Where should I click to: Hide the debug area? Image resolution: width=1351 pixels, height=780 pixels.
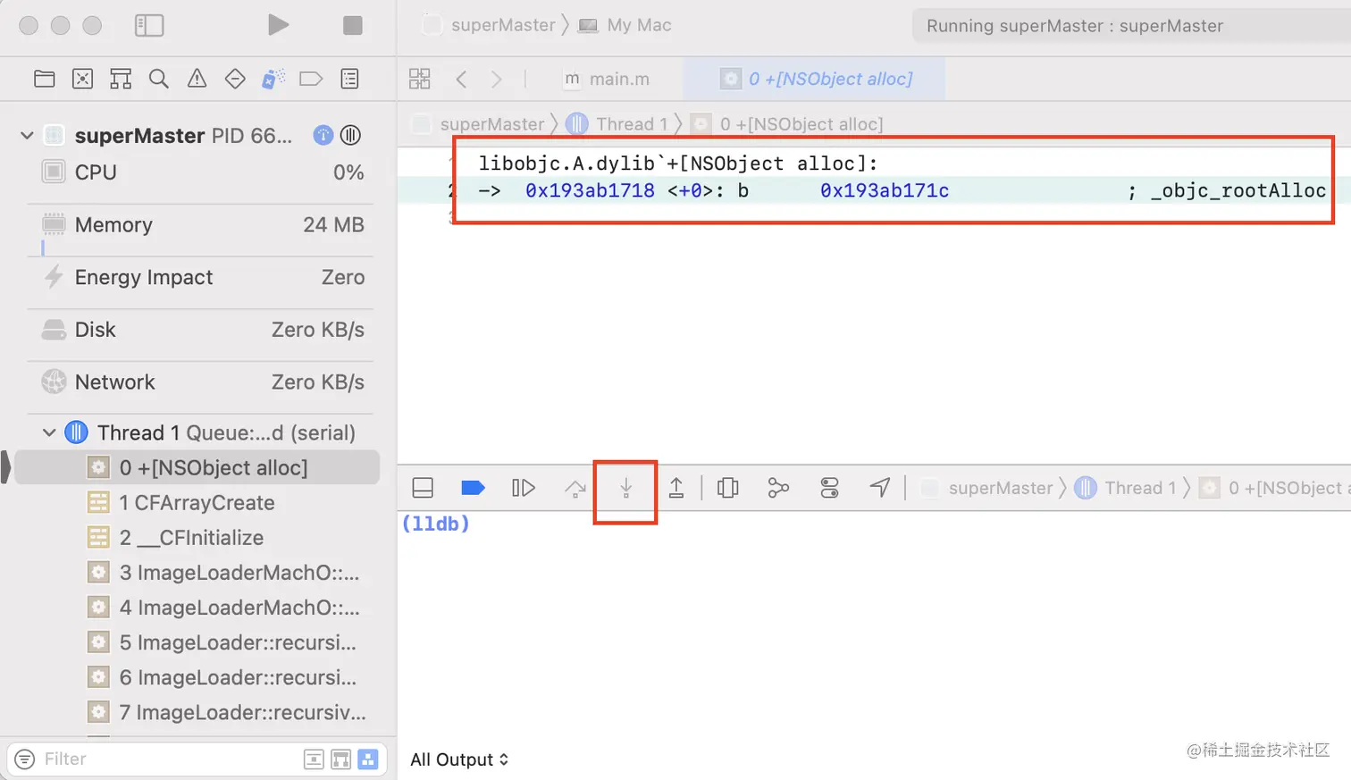(x=423, y=488)
